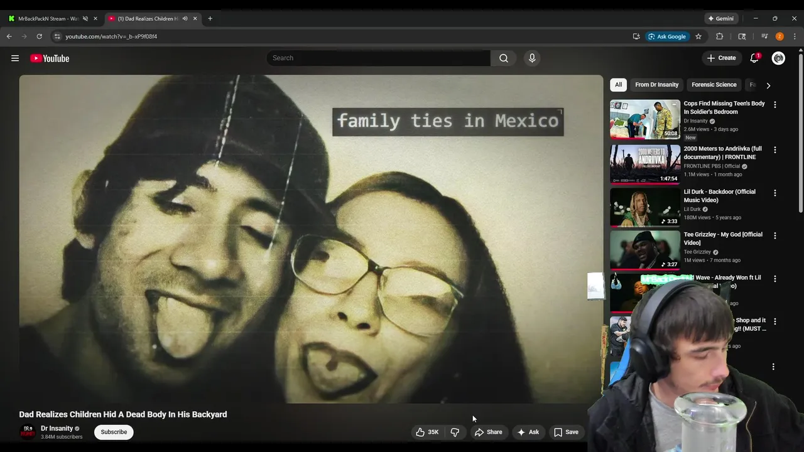The image size is (804, 452).
Task: Open the media controls music icon
Action: (x=764, y=36)
